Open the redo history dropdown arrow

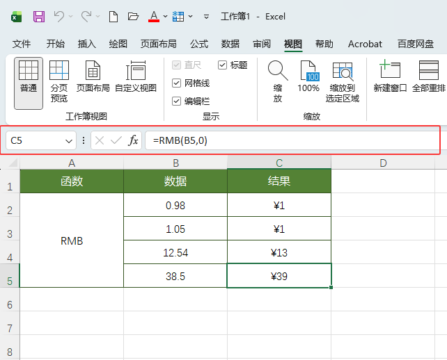[x=97, y=17]
